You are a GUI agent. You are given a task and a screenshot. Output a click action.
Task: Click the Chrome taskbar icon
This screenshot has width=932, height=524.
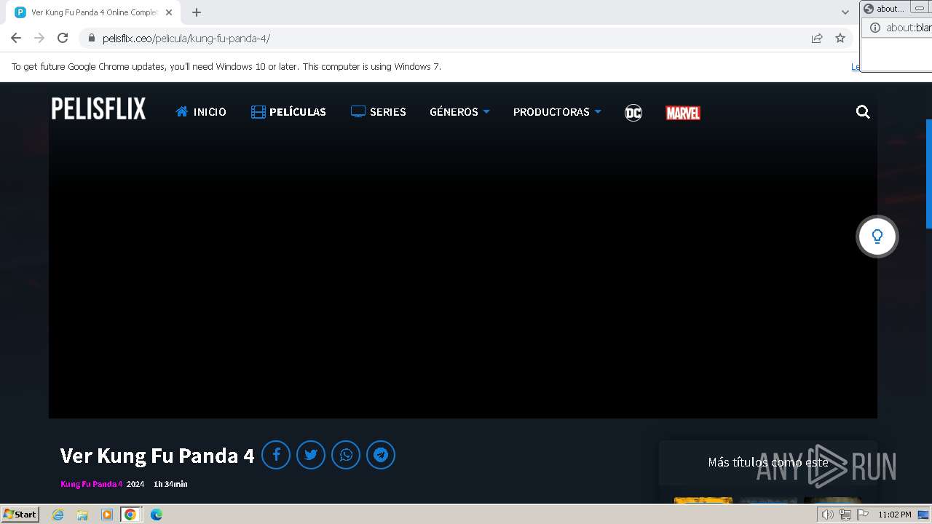click(x=130, y=515)
